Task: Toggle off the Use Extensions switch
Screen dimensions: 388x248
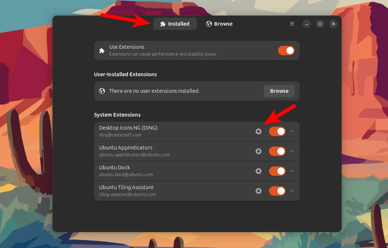Action: coord(286,50)
